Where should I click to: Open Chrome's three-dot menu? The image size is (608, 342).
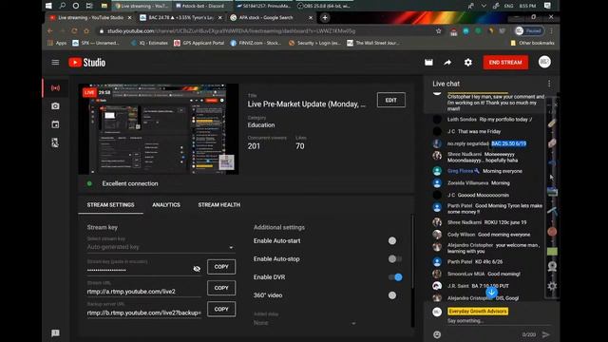click(x=551, y=31)
